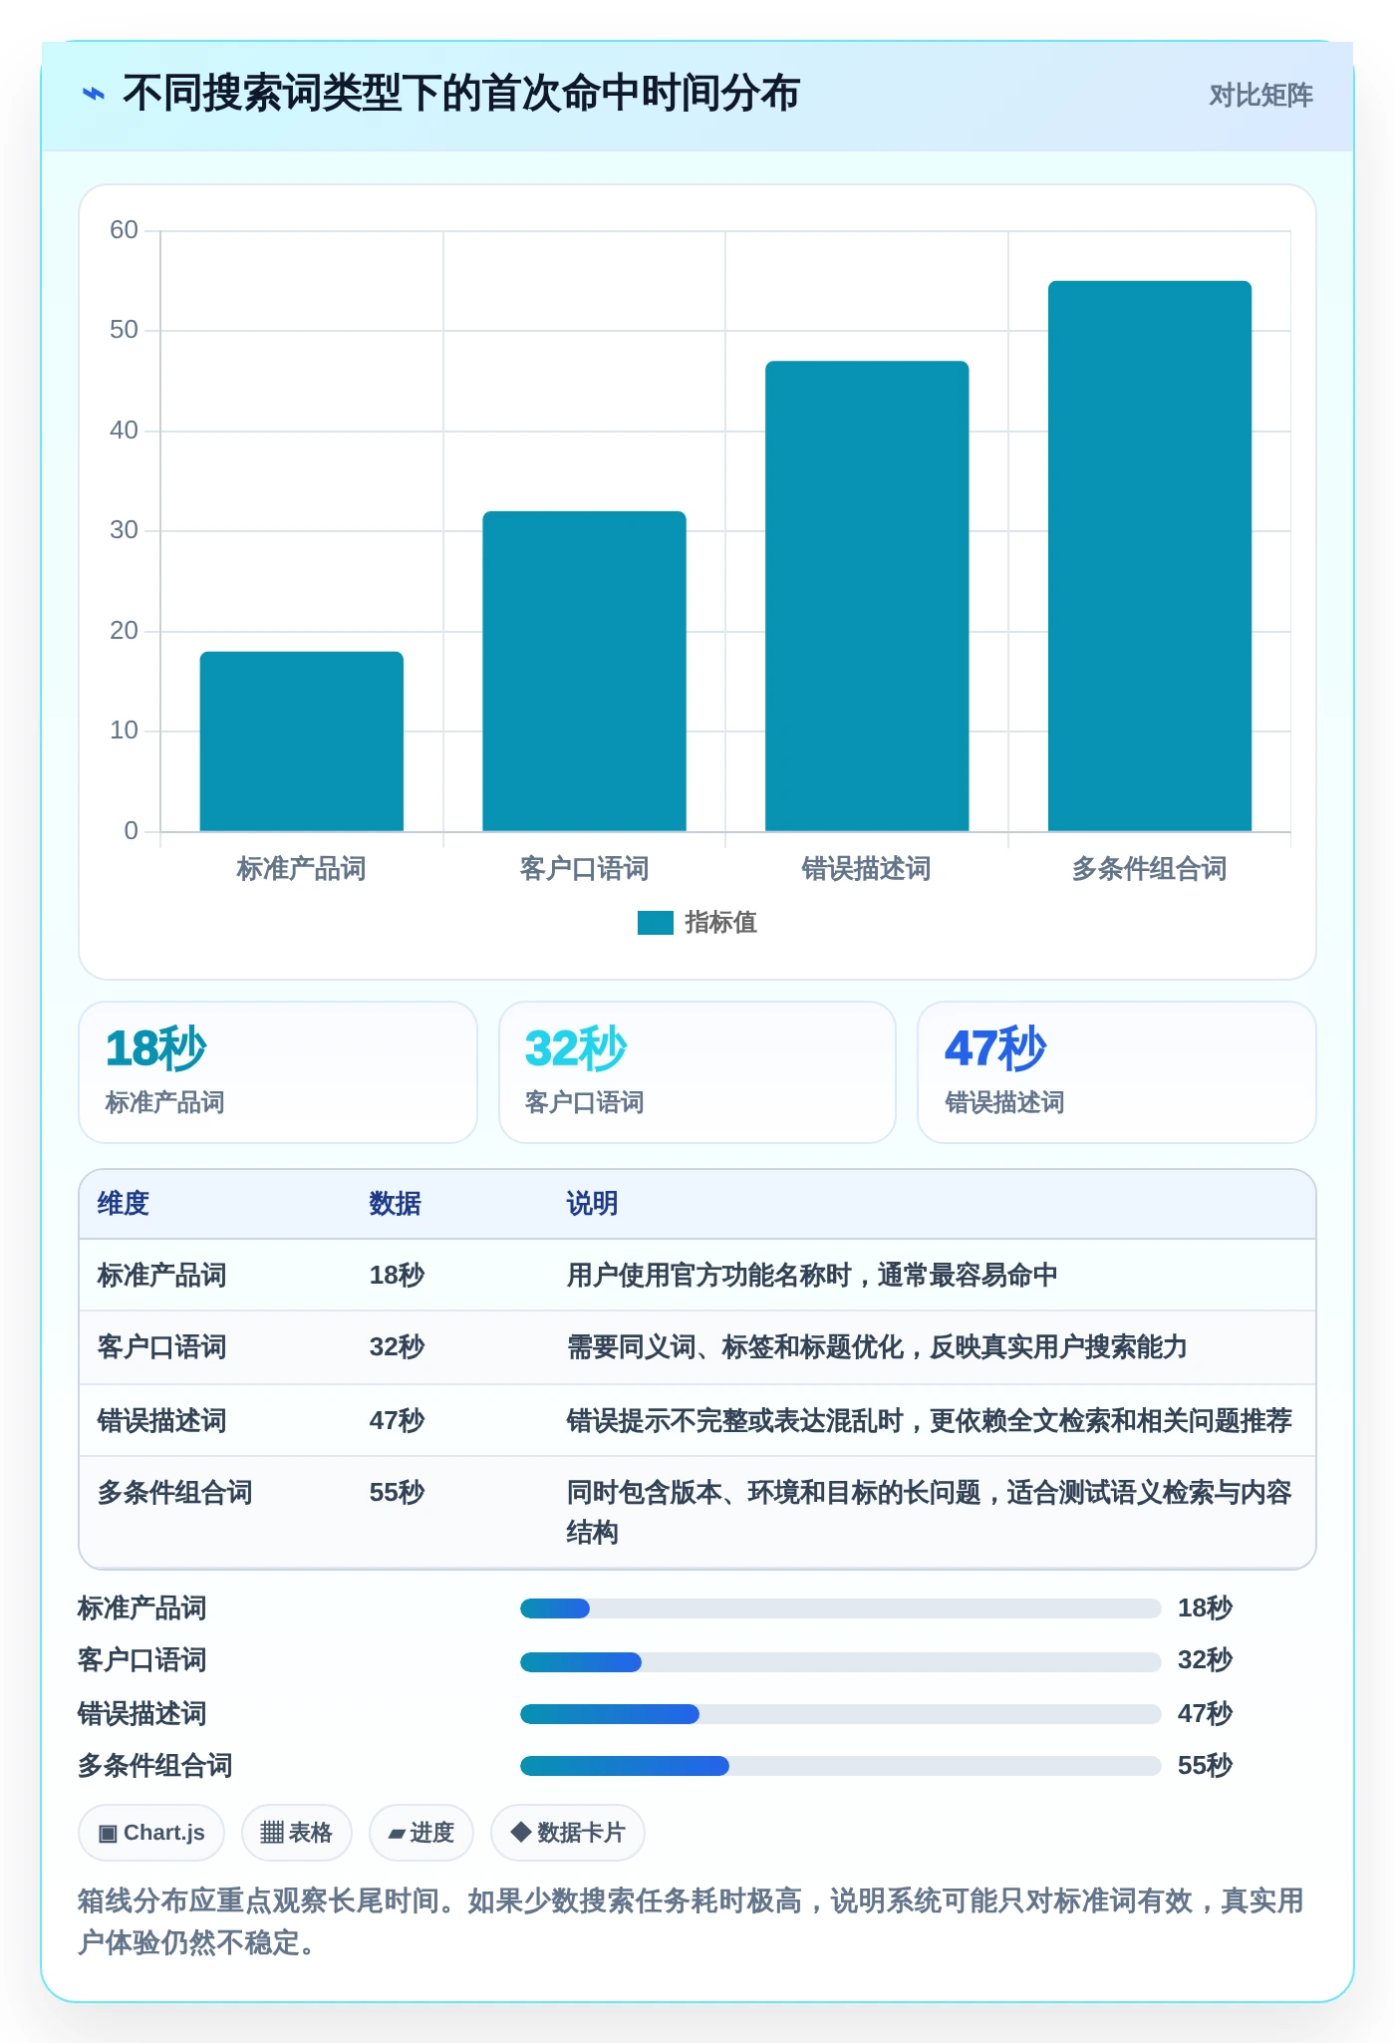Image resolution: width=1395 pixels, height=2043 pixels.
Task: Click the 60 y-axis tick label
Action: [124, 230]
